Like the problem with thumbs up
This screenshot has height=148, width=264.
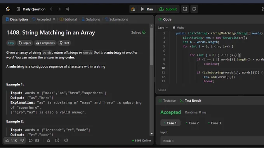[x=11, y=140]
